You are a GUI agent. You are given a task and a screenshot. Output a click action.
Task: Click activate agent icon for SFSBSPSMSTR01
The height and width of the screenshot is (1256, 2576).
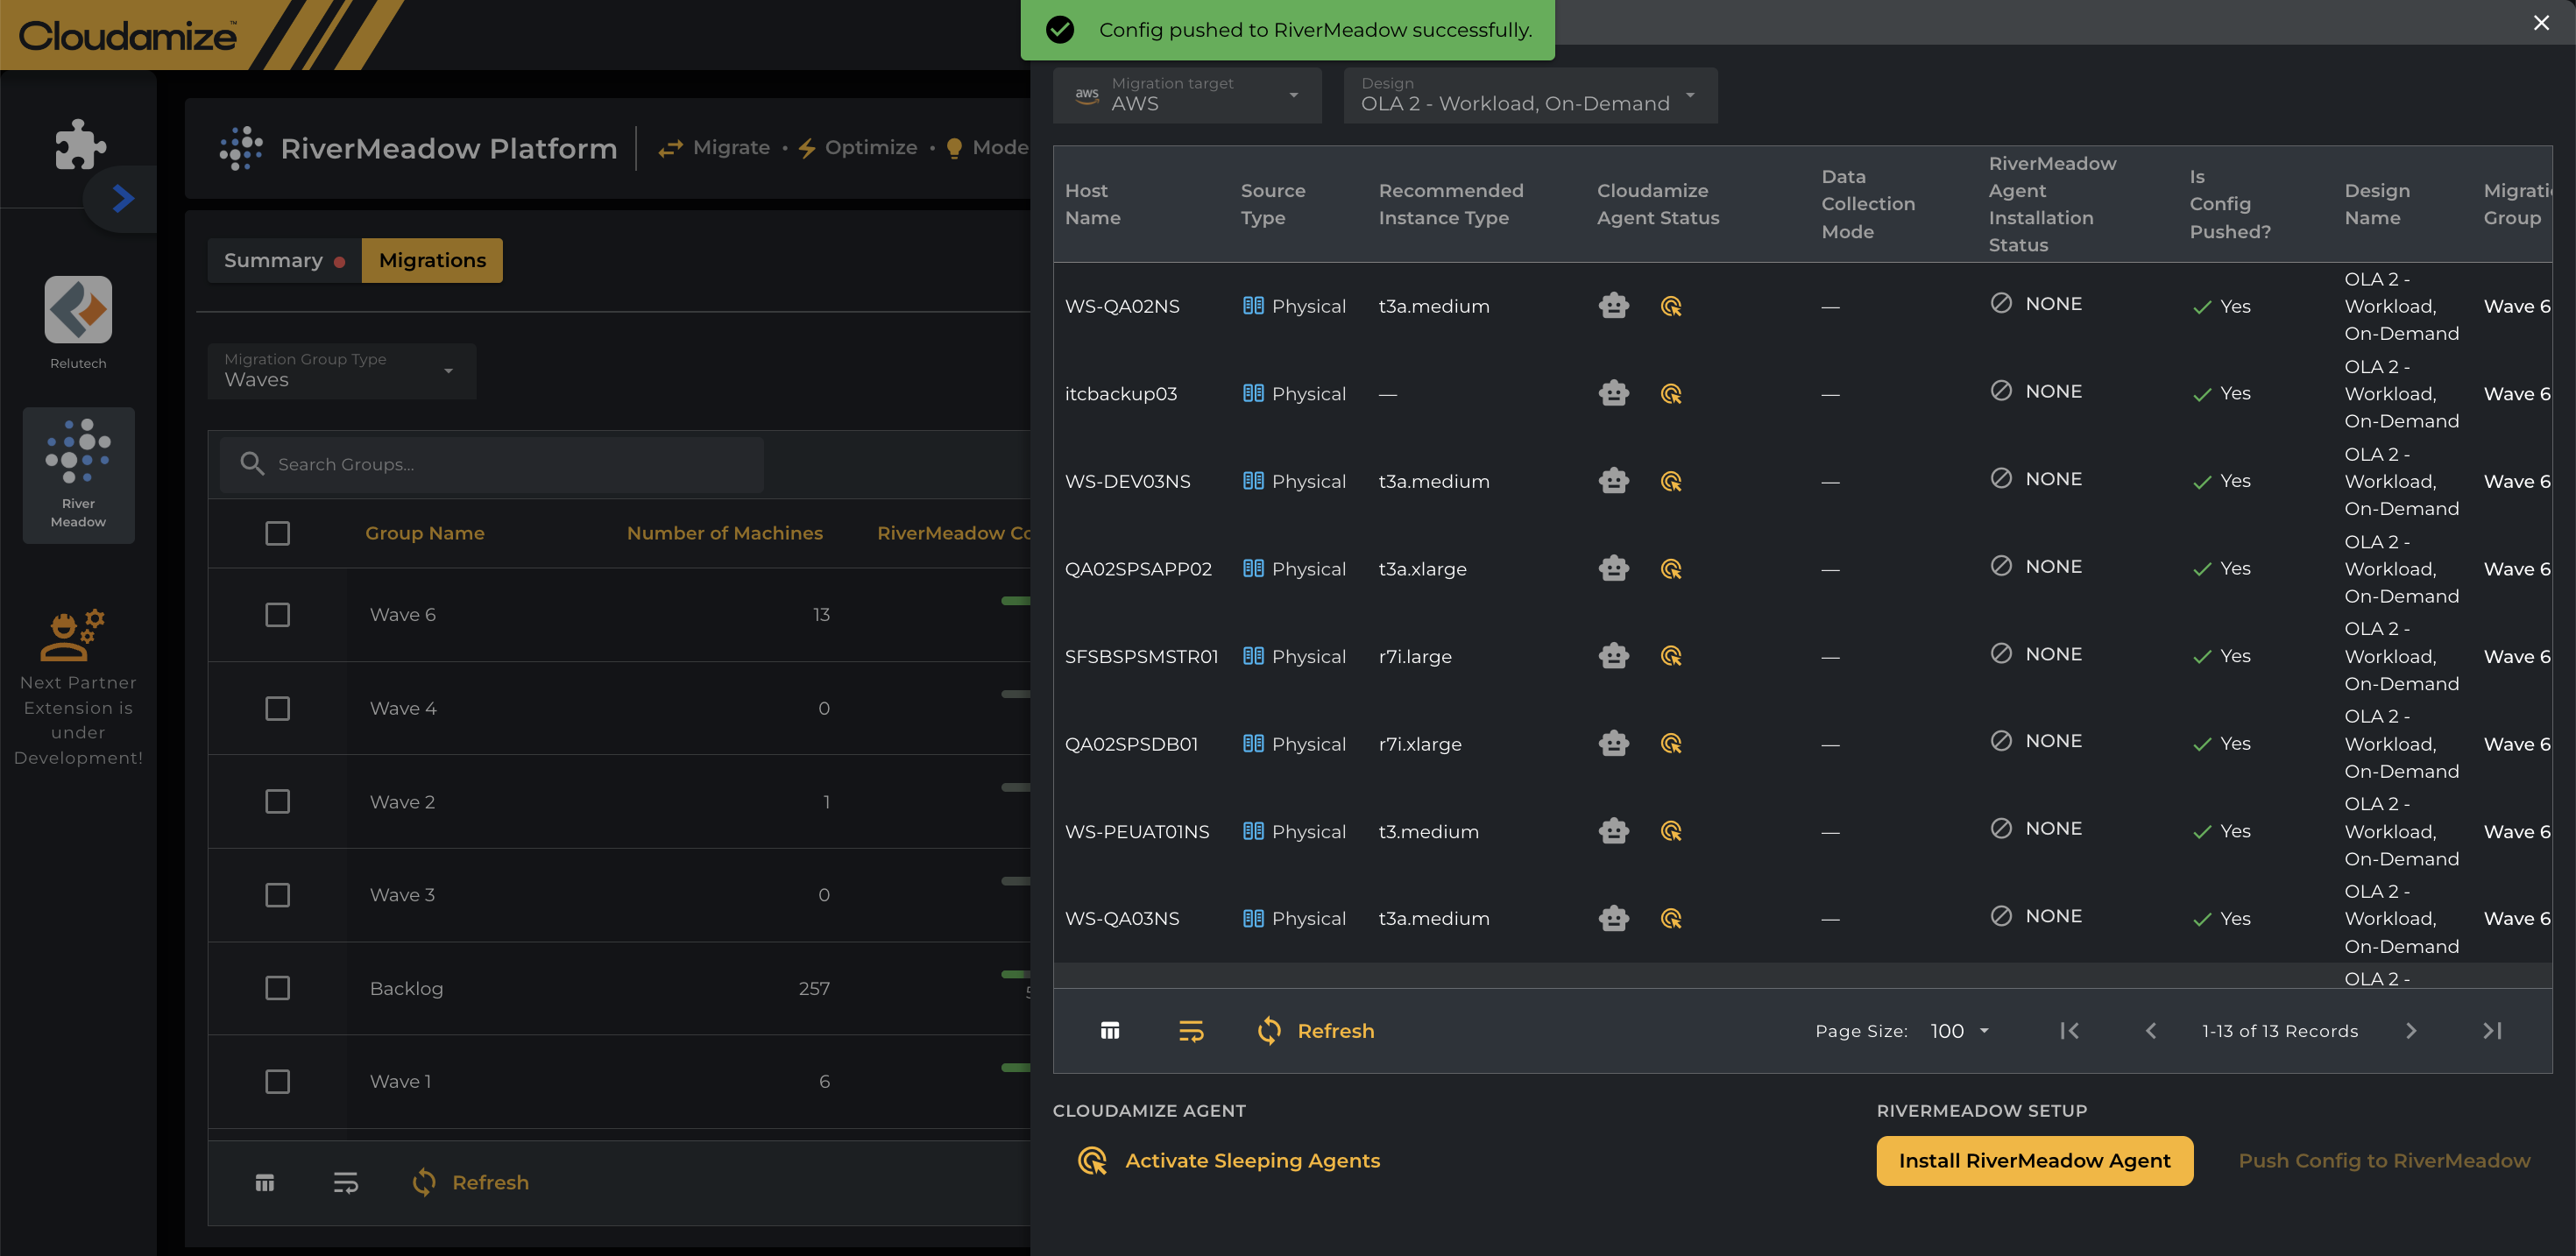(1671, 656)
